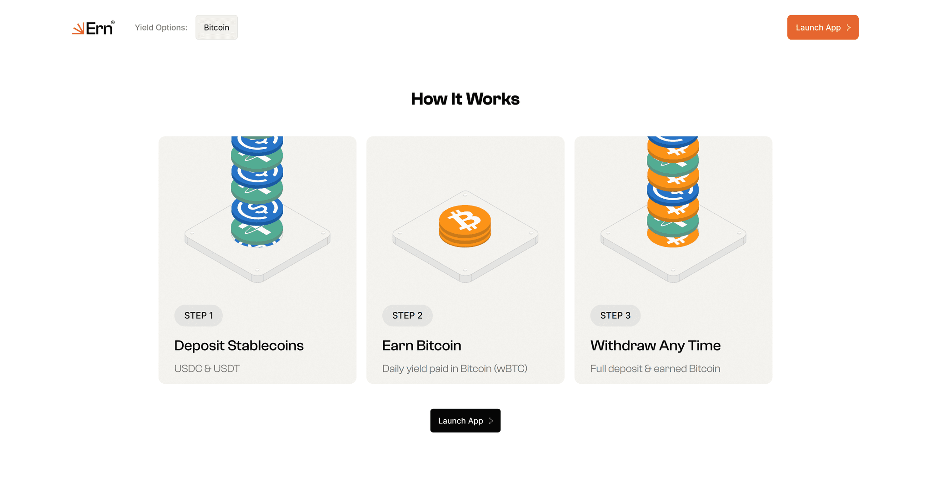Click the arrow icon on the black Launch App button
This screenshot has height=492, width=931.
click(x=491, y=421)
